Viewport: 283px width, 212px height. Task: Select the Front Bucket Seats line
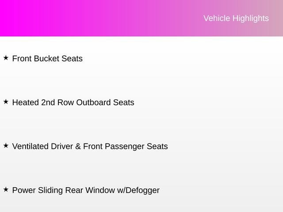pos(47,58)
